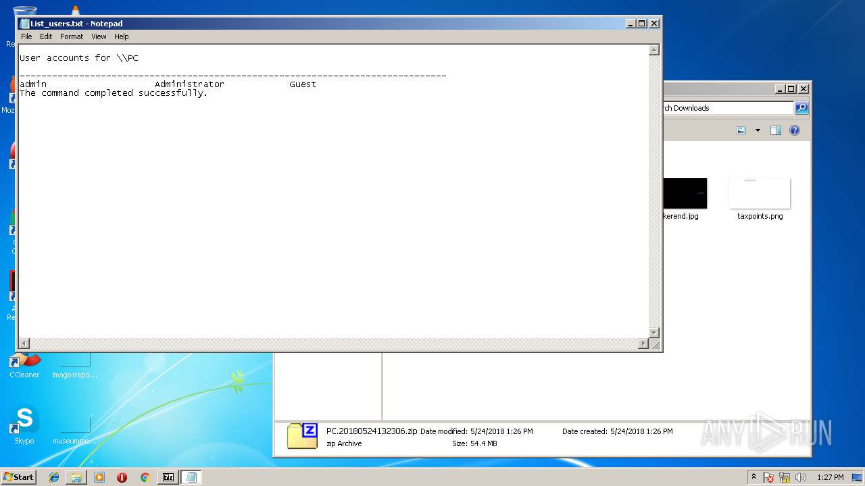Click the word 'Guest' in Notepad text
This screenshot has height=486, width=865.
pos(303,84)
